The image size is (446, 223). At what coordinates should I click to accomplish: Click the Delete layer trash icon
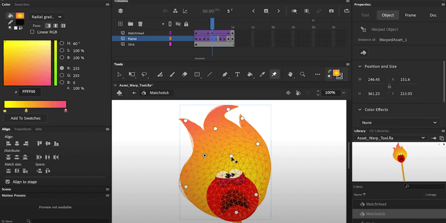[x=140, y=24]
